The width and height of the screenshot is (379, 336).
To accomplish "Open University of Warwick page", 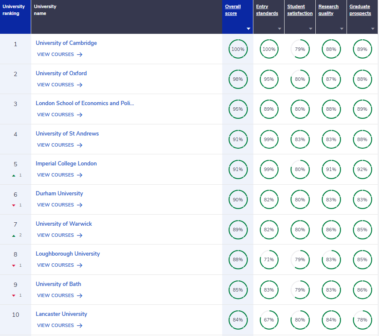I will click(64, 224).
